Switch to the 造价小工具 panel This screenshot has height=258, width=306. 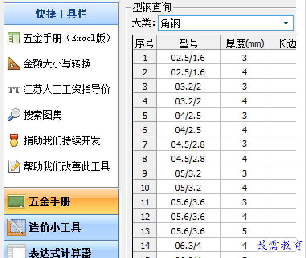pyautogui.click(x=61, y=228)
